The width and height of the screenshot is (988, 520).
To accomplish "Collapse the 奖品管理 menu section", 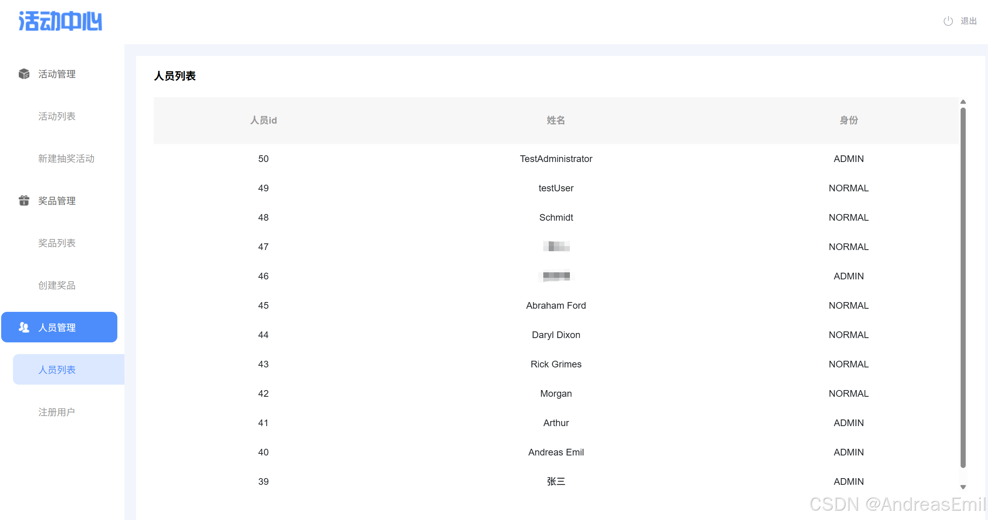I will click(x=57, y=201).
